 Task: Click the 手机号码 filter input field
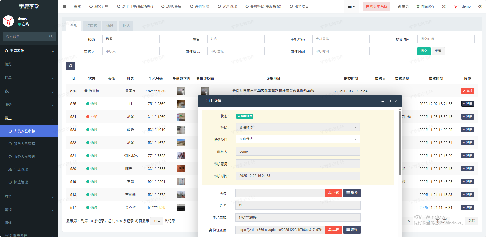(341, 39)
